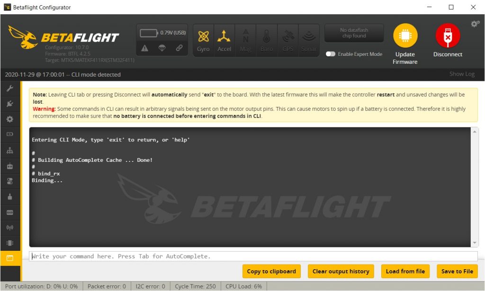The image size is (485, 291).
Task: Click 'Building AutoComplete Cache ... Done!' line
Action: click(x=92, y=160)
